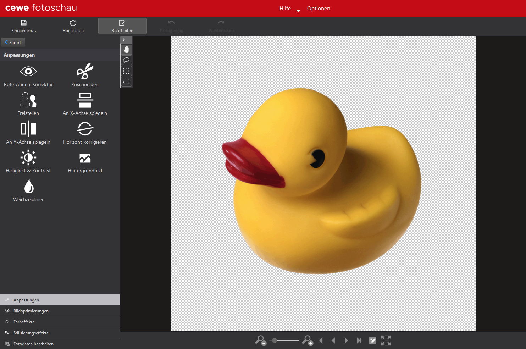Expand the selection tools panel chevron

coord(124,40)
